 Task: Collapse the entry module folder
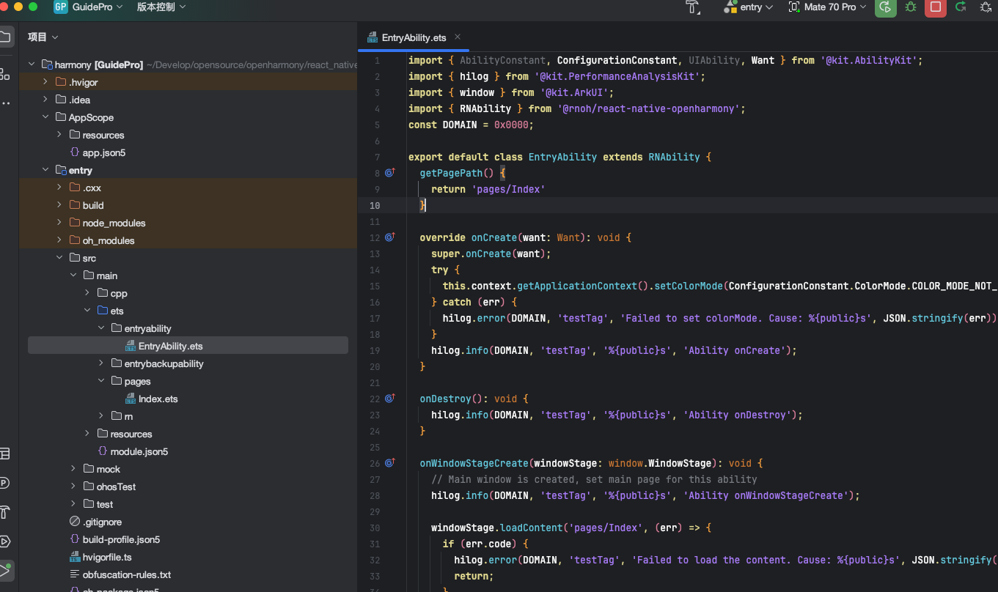pyautogui.click(x=45, y=170)
